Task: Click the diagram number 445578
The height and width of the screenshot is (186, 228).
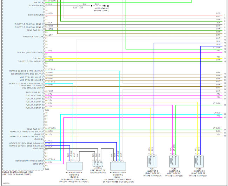Action: [x=6, y=184]
